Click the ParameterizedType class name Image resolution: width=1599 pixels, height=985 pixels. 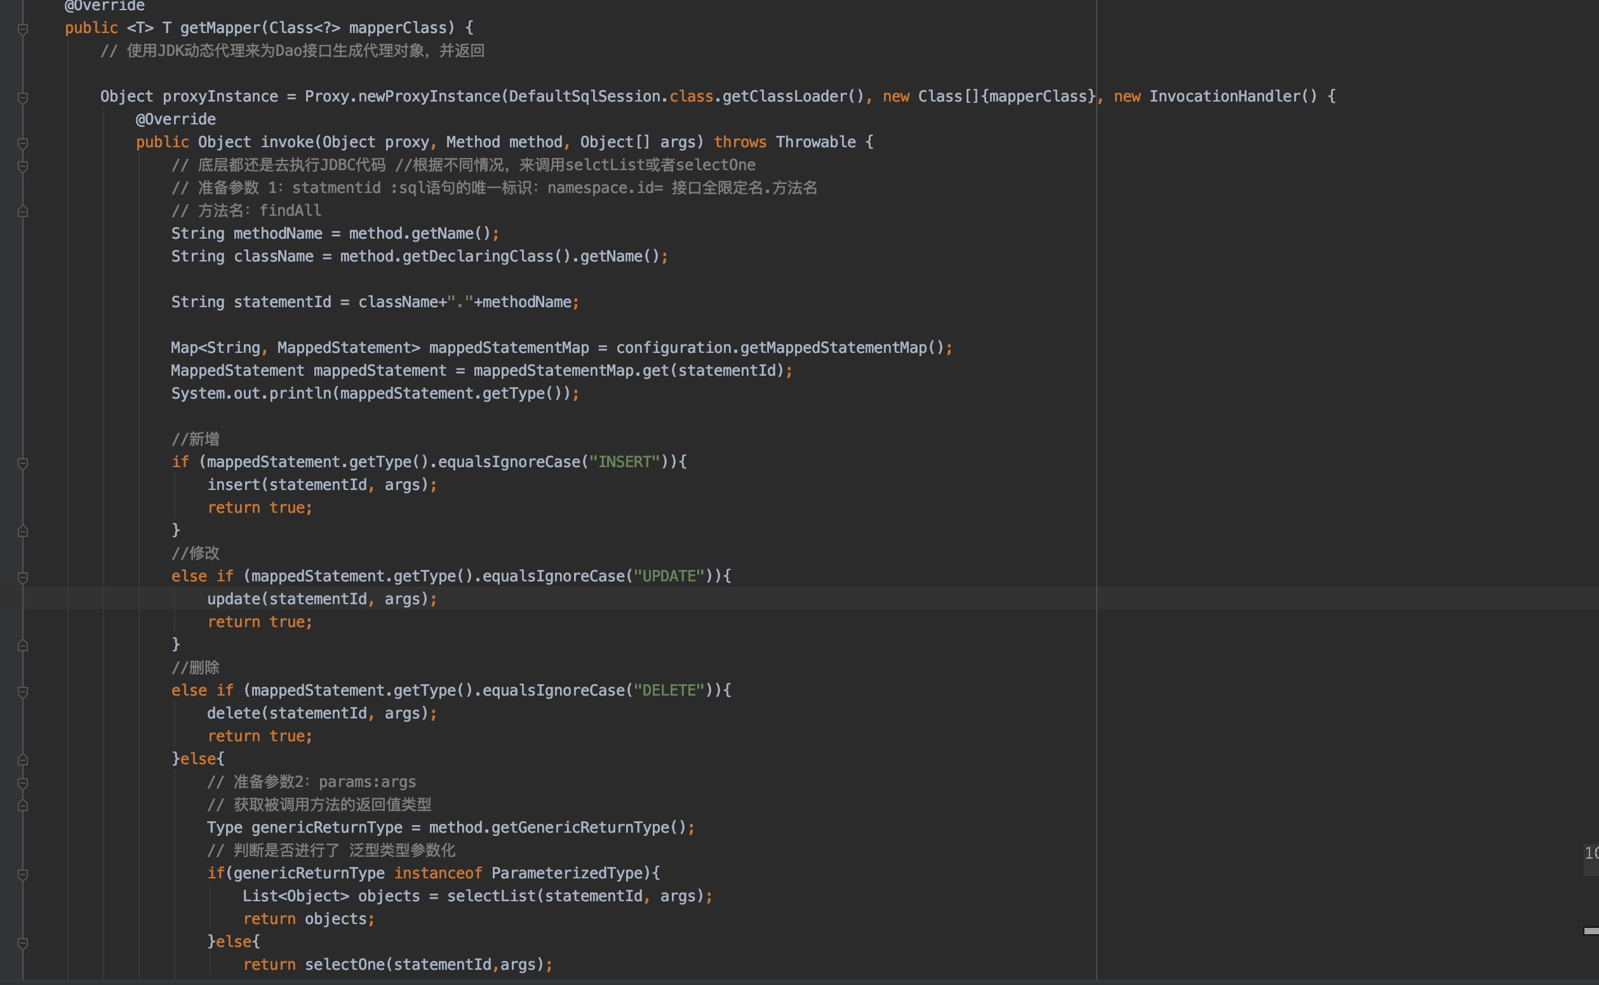[x=566, y=873]
